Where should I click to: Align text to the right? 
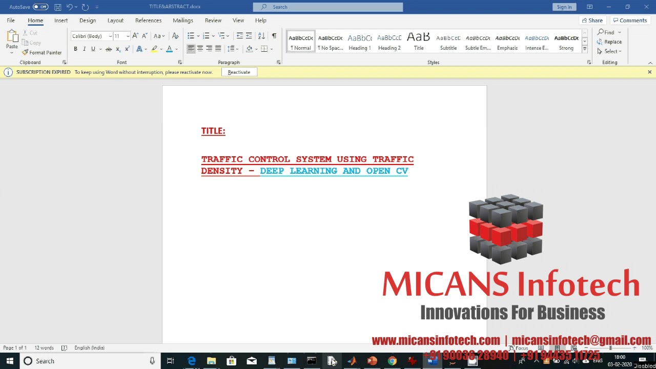209,49
